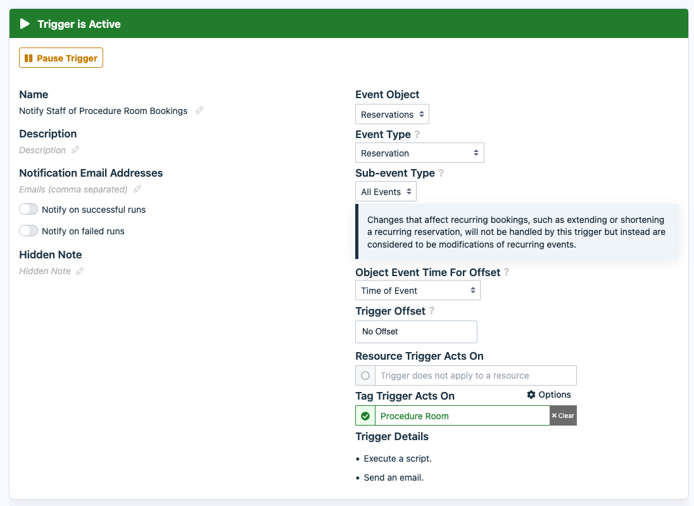Click the green checkmark on Procedure Room tag
The height and width of the screenshot is (506, 694).
click(x=365, y=415)
